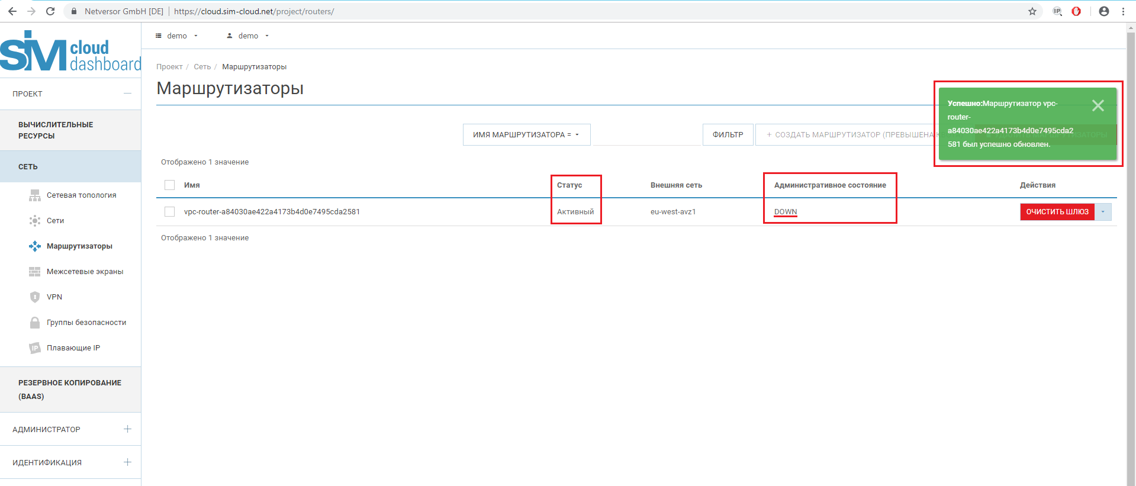Check the vpc-router row checkbox

pos(170,212)
